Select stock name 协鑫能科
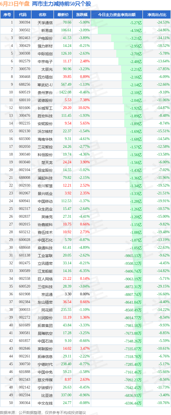This screenshot has width=171, height=415. pos(45,224)
